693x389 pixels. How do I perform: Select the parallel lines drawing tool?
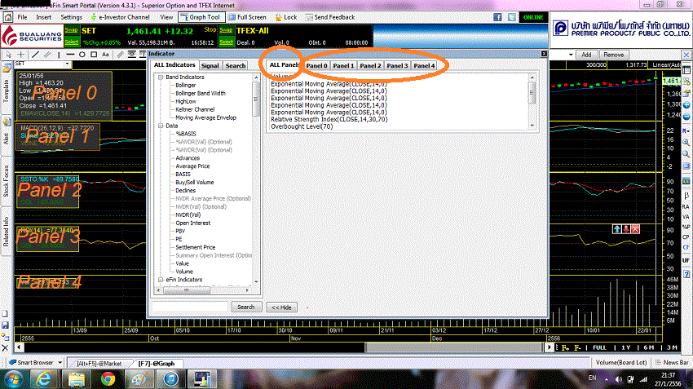46,55
